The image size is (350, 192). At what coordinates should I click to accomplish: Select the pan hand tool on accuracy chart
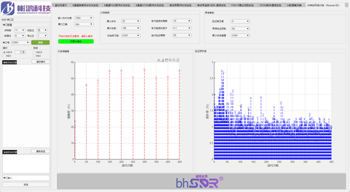166,60
